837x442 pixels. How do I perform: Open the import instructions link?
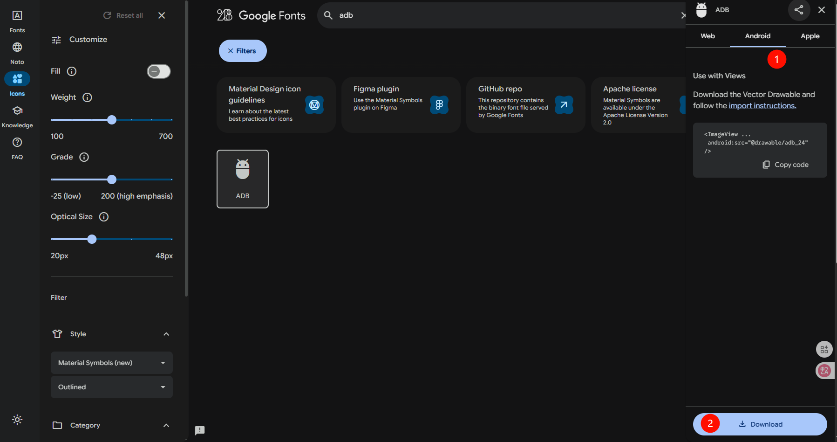(762, 106)
